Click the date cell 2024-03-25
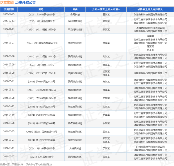 (9, 131)
